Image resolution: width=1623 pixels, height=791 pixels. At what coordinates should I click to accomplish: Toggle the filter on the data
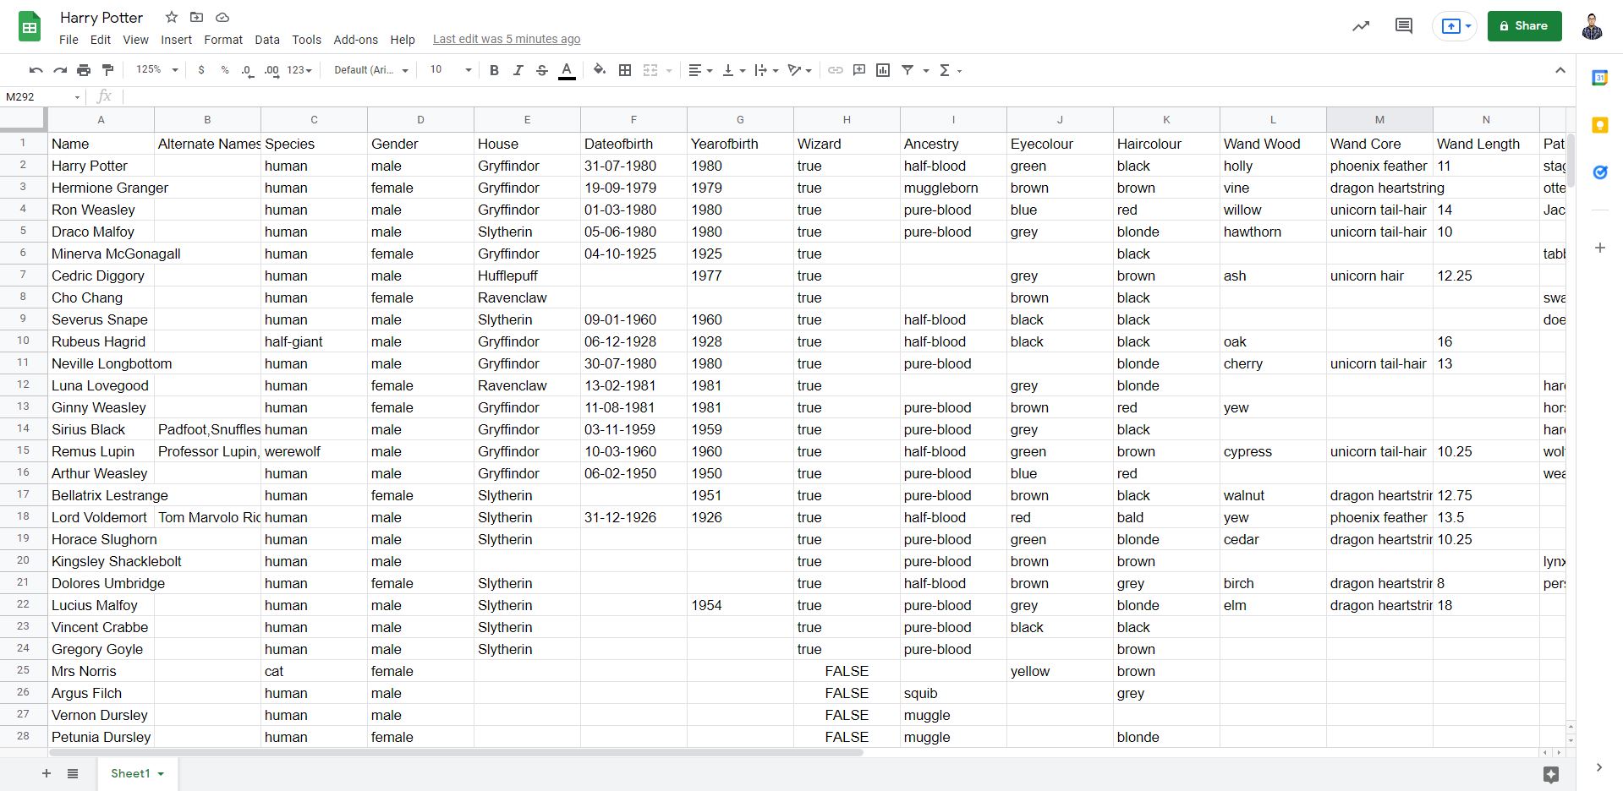pyautogui.click(x=908, y=70)
